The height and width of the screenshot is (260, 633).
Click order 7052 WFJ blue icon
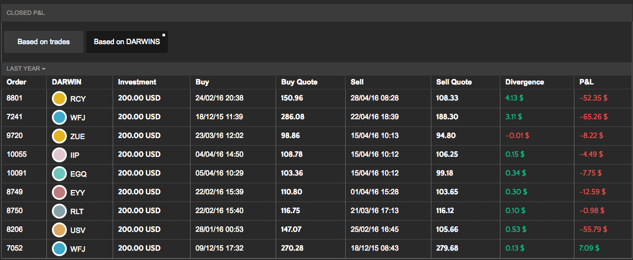tap(59, 249)
